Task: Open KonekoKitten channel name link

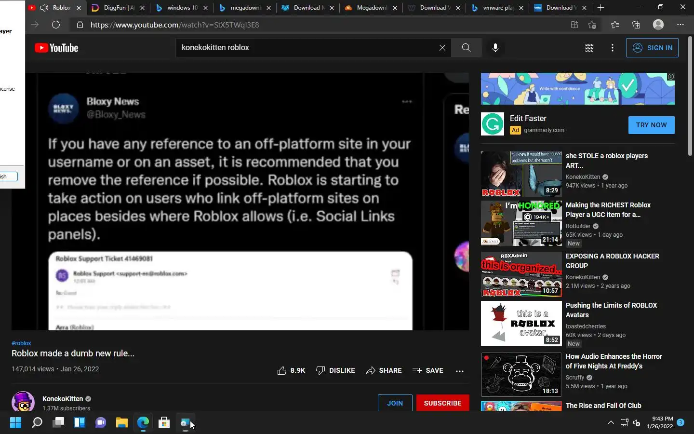Action: pyautogui.click(x=63, y=399)
